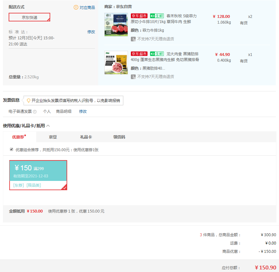Deselect the ¥150 满299 coupon card
The image size is (279, 272).
(x=38, y=175)
